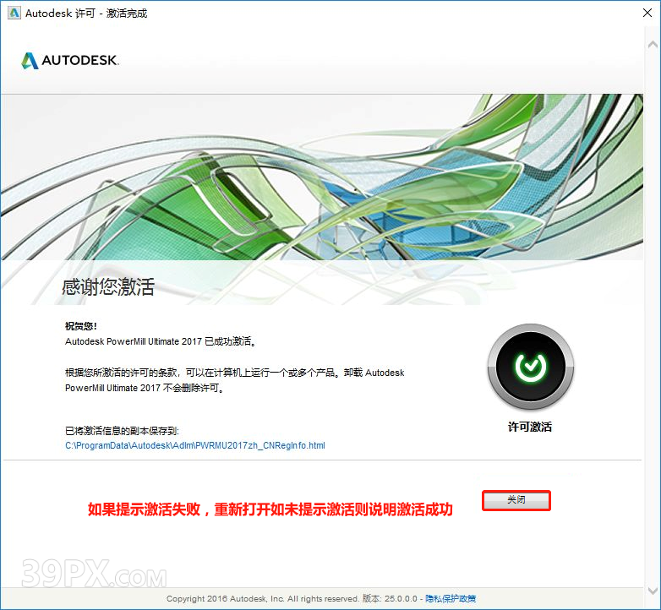Click the scrollbar up arrow
The image size is (661, 610).
pyautogui.click(x=653, y=44)
